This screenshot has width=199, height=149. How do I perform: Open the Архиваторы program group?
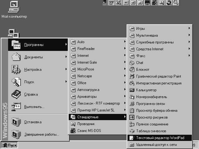click(x=97, y=97)
